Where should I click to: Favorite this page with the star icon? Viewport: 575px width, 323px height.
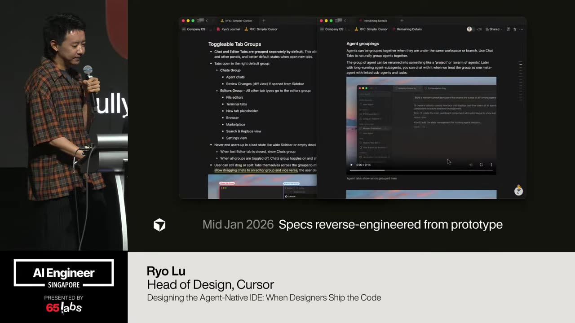[x=515, y=29]
